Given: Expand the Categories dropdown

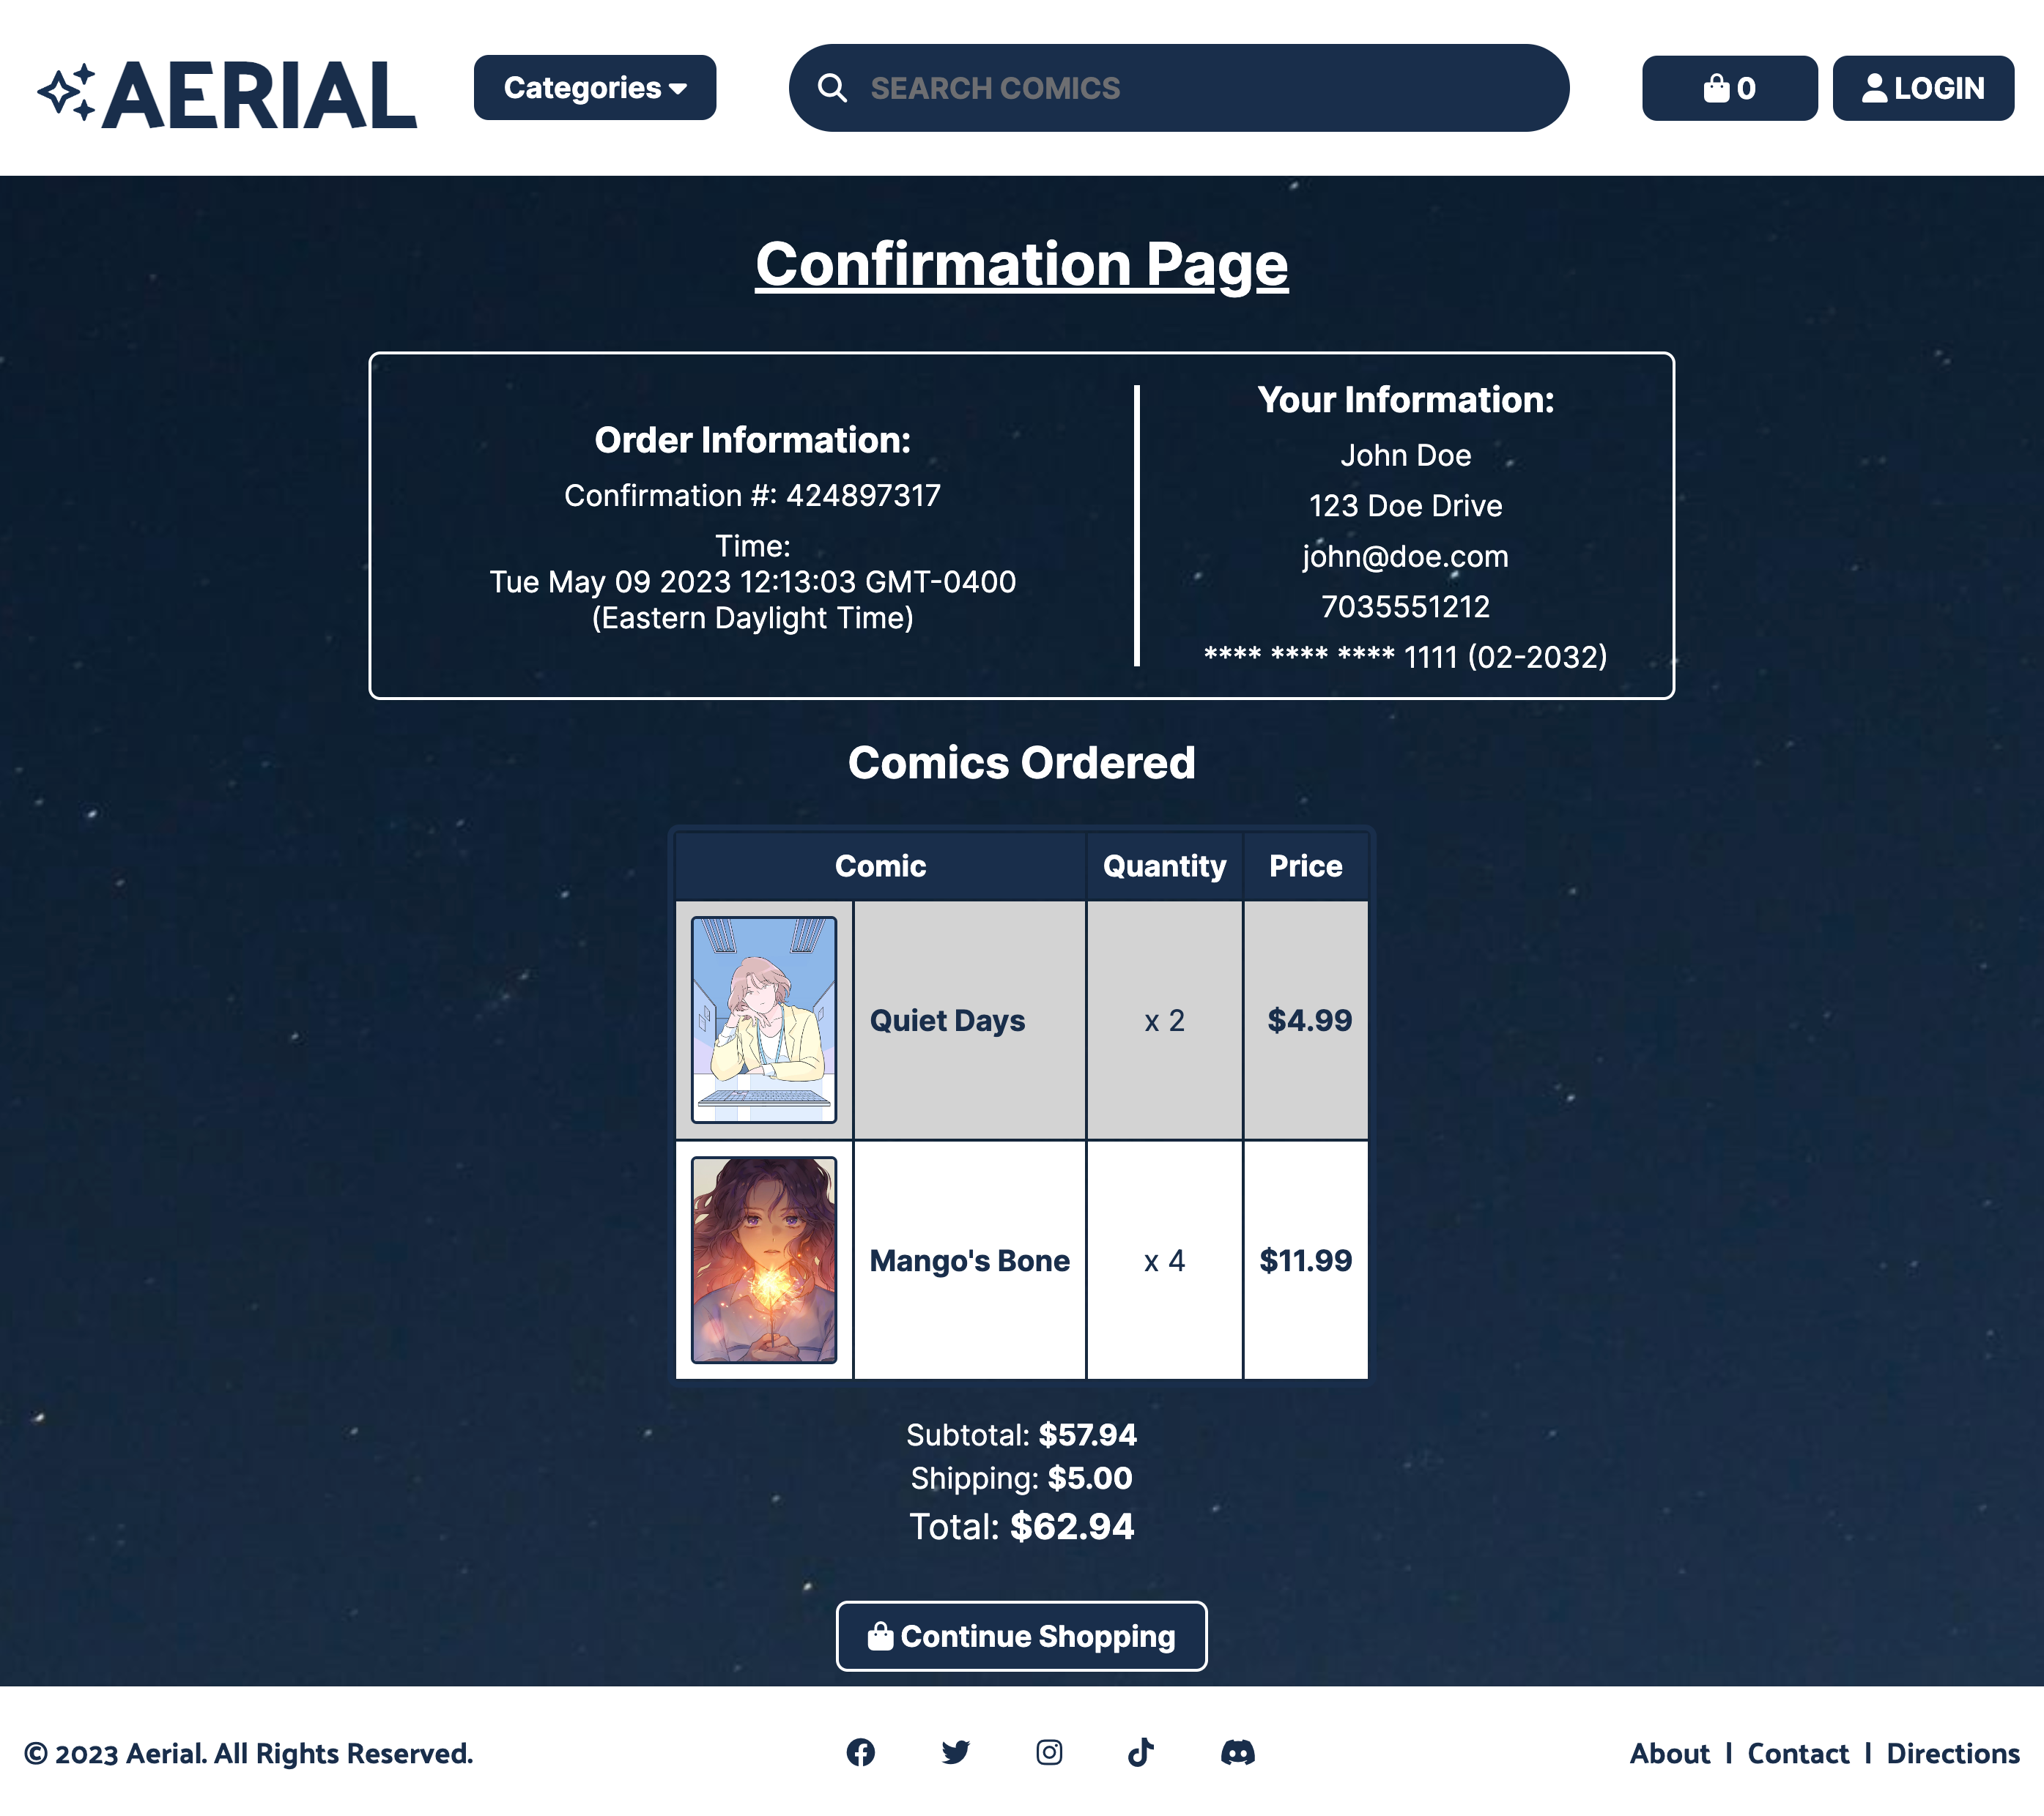Looking at the screenshot, I should pyautogui.click(x=595, y=88).
